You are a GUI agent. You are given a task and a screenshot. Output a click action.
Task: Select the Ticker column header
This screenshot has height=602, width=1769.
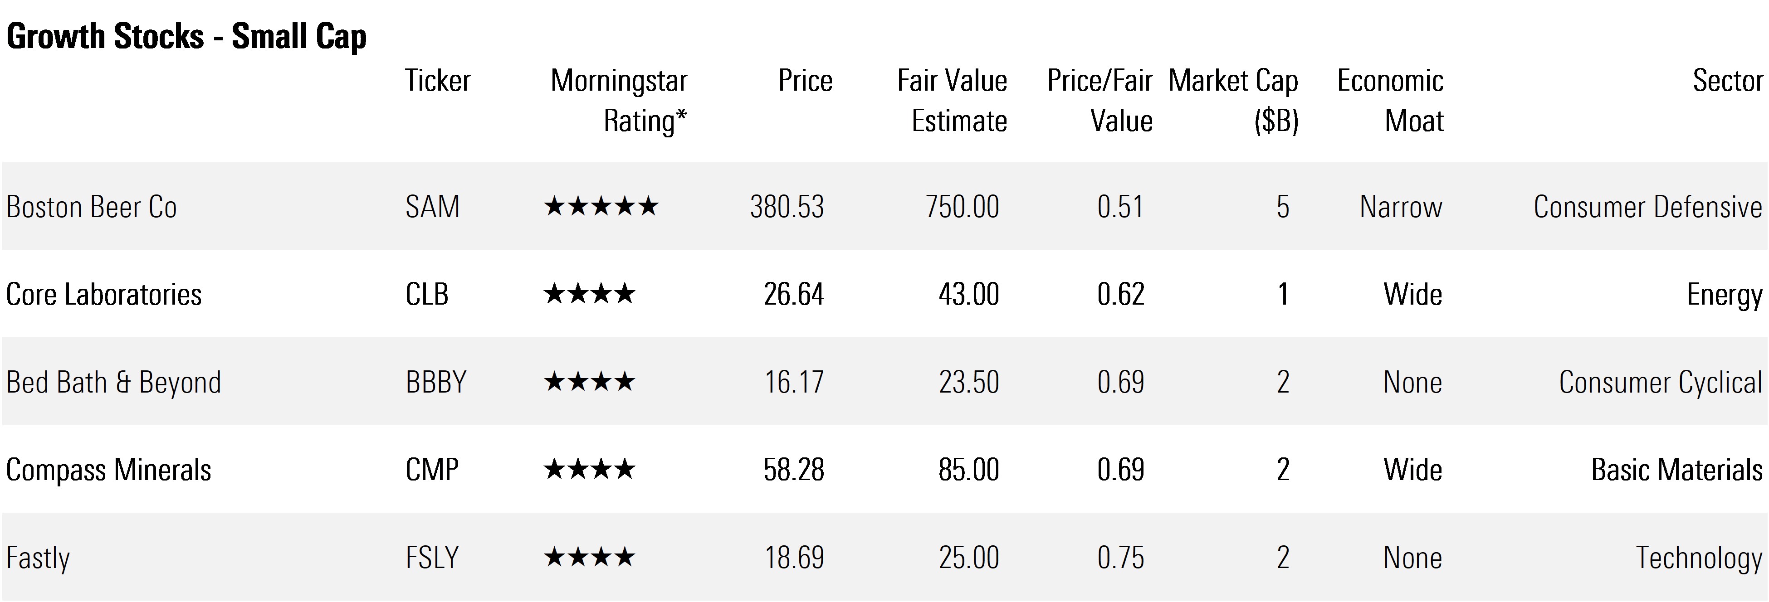(x=437, y=81)
